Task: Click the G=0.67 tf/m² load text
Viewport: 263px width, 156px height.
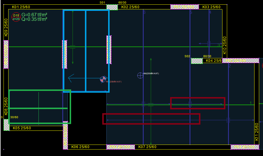Action: pyautogui.click(x=34, y=15)
